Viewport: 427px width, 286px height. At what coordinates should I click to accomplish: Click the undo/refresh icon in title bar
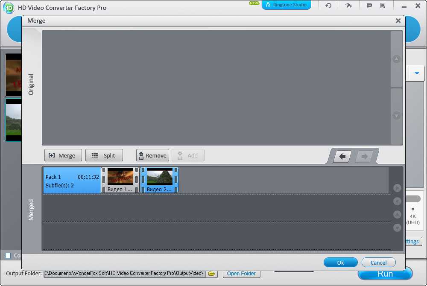[x=328, y=6]
